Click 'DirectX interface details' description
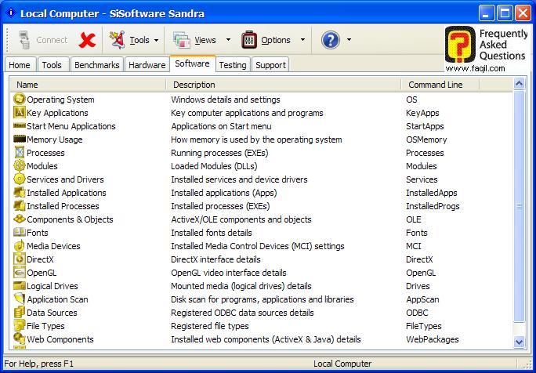This screenshot has width=536, height=373. point(215,259)
